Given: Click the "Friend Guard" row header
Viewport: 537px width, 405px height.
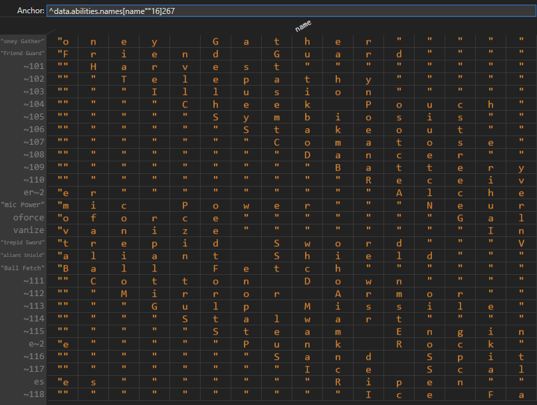Looking at the screenshot, I should [23, 54].
